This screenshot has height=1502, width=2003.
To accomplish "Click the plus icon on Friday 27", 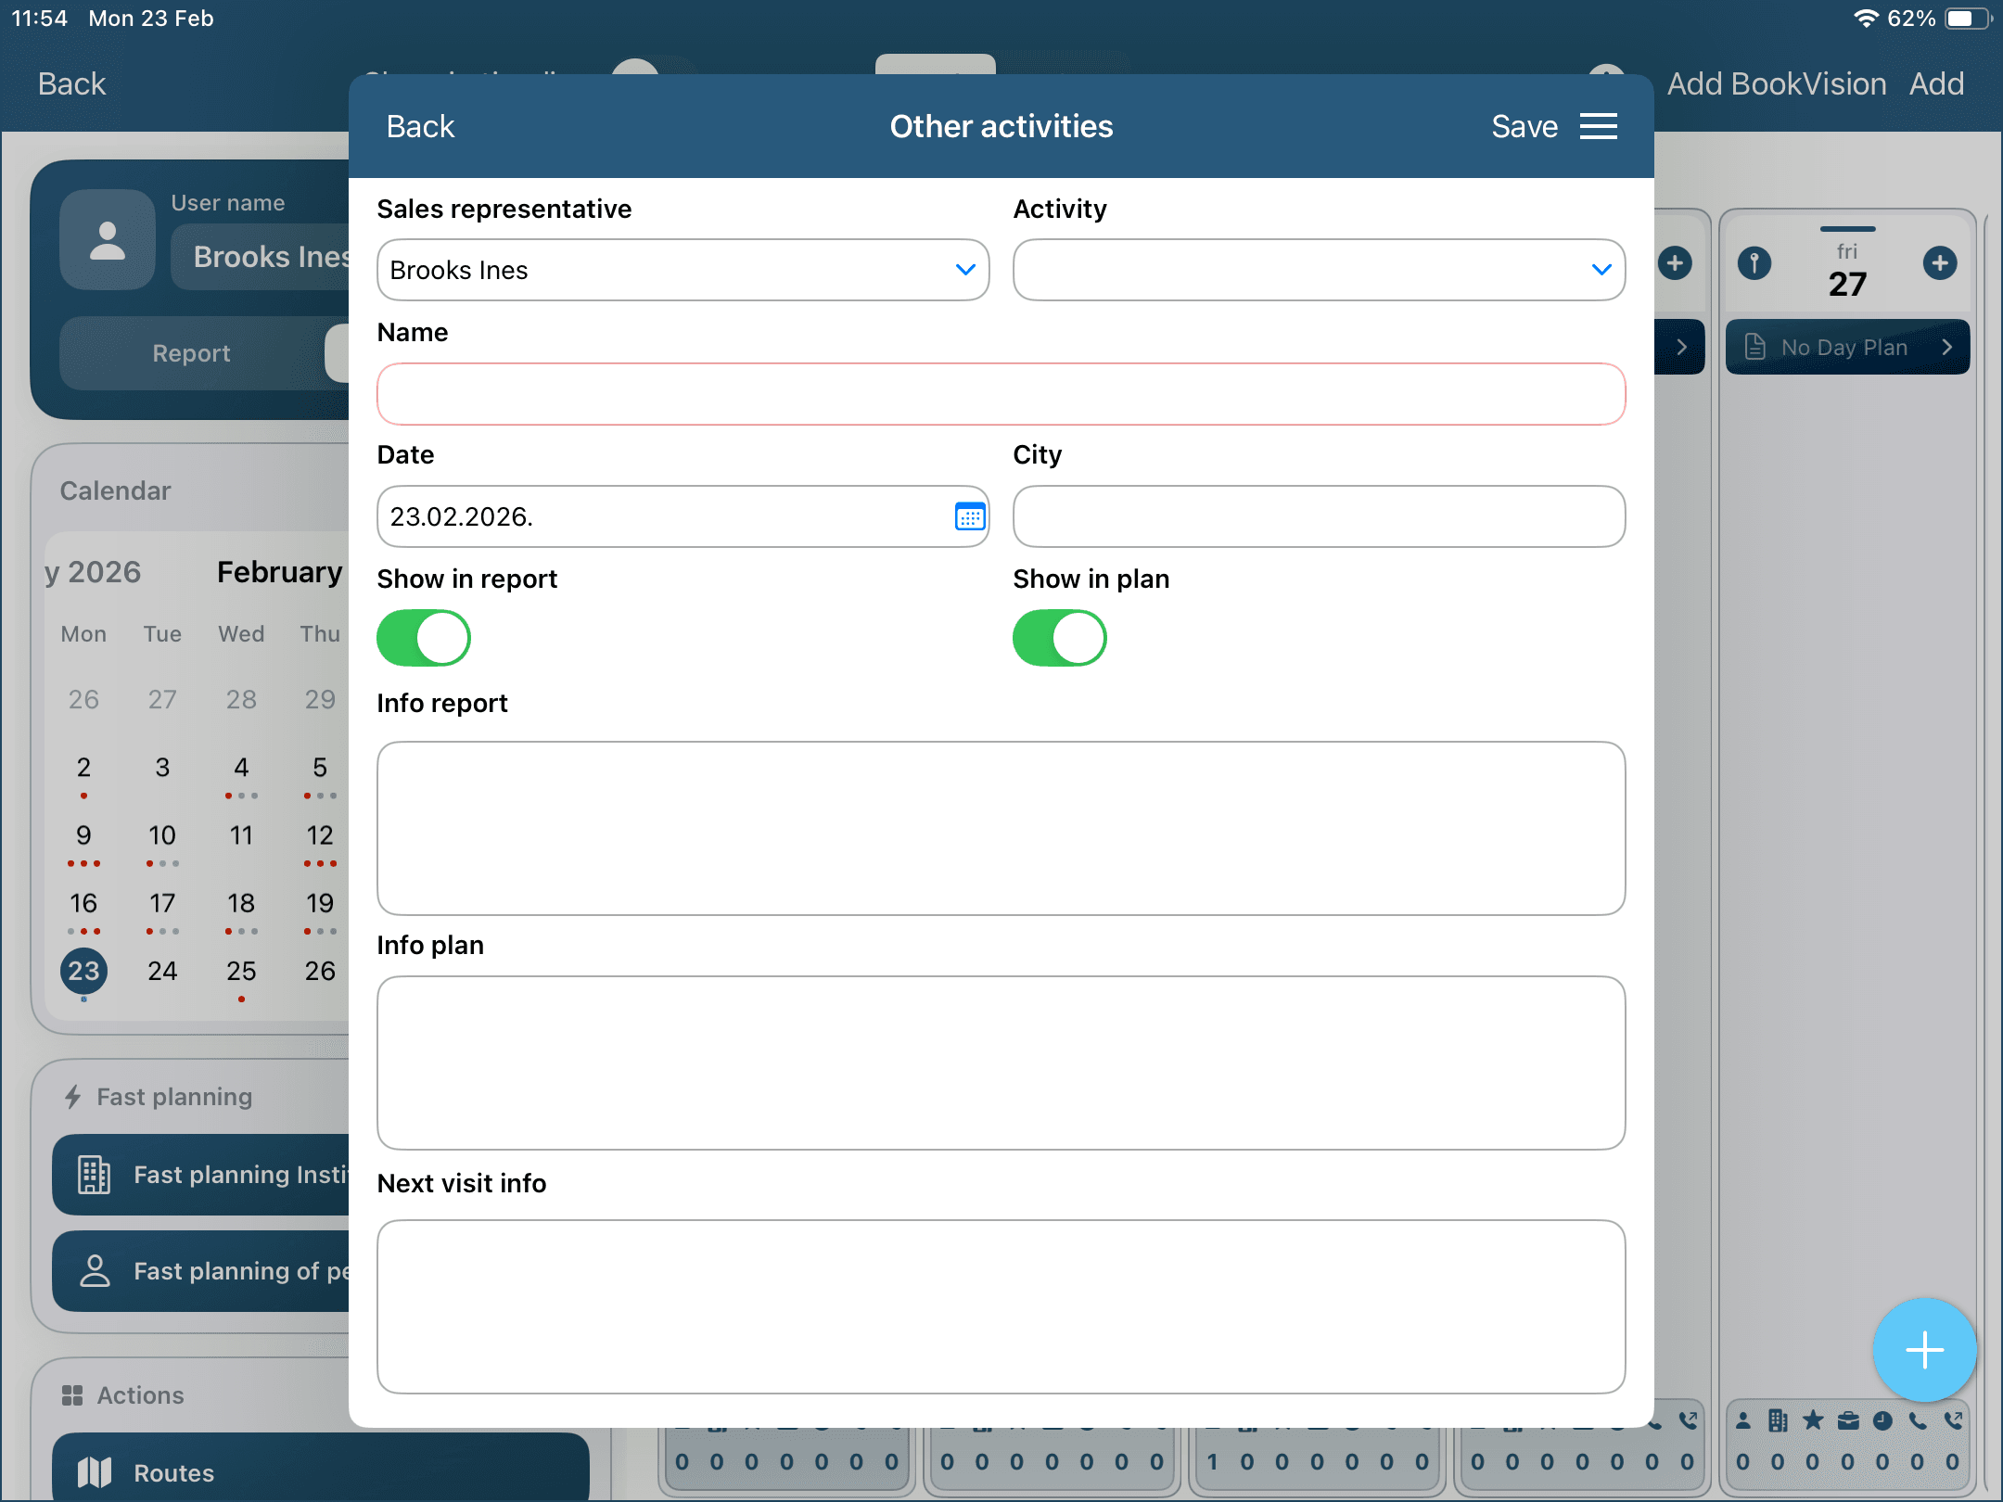I will click(1939, 263).
